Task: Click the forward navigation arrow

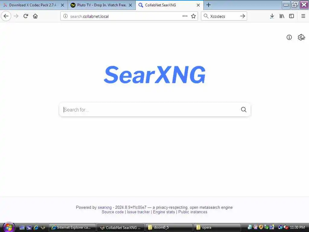Action: (16, 16)
